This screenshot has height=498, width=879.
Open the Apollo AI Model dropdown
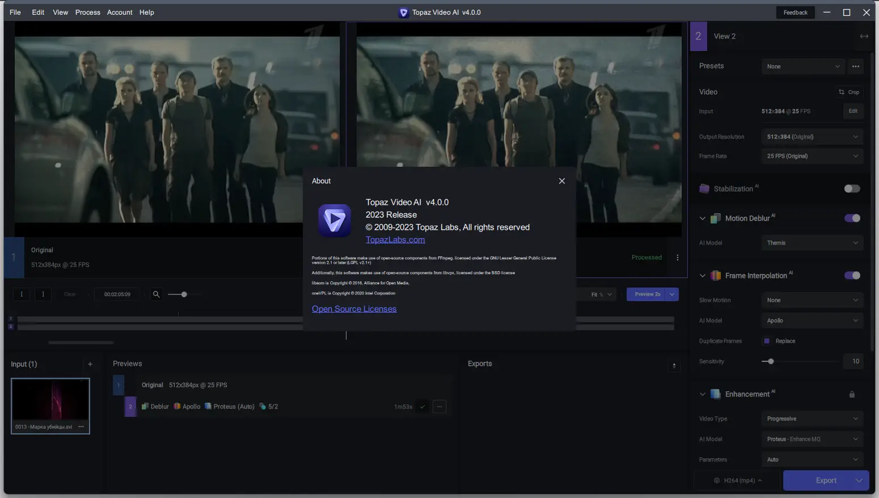pyautogui.click(x=812, y=320)
